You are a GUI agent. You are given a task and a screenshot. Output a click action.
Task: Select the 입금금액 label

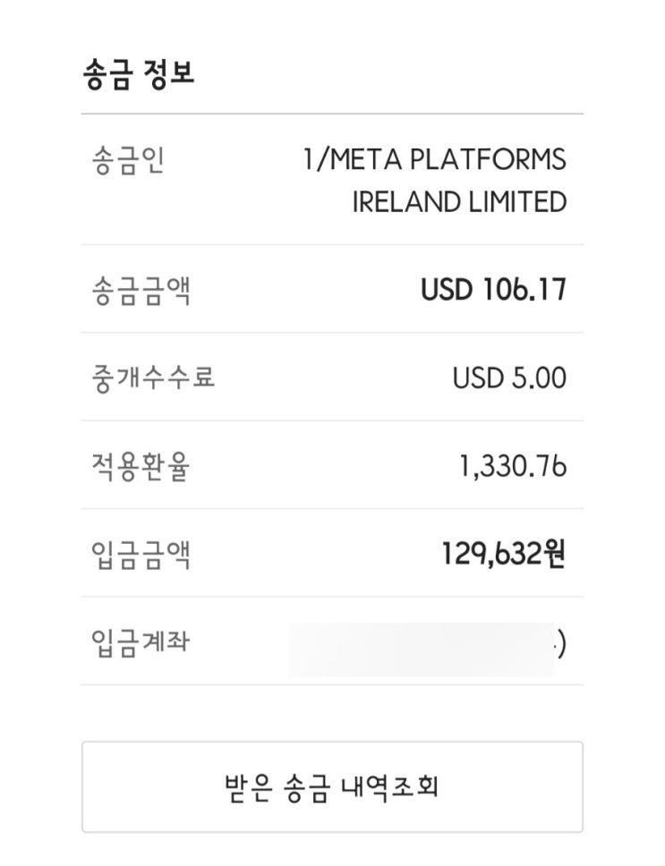(x=141, y=555)
